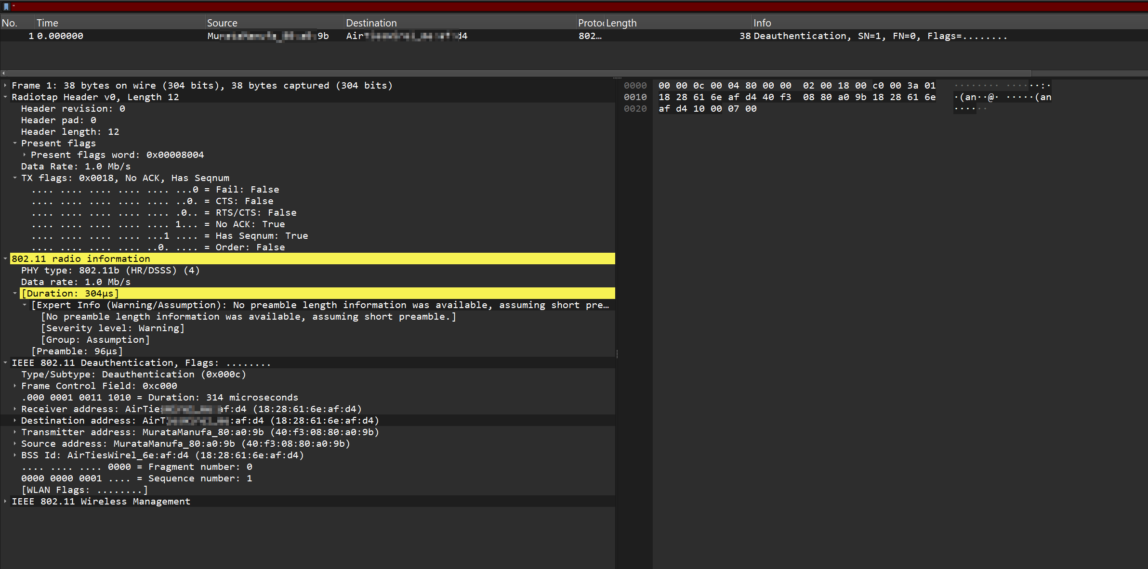Click the Destination column header
1148x569 pixels.
click(x=371, y=23)
